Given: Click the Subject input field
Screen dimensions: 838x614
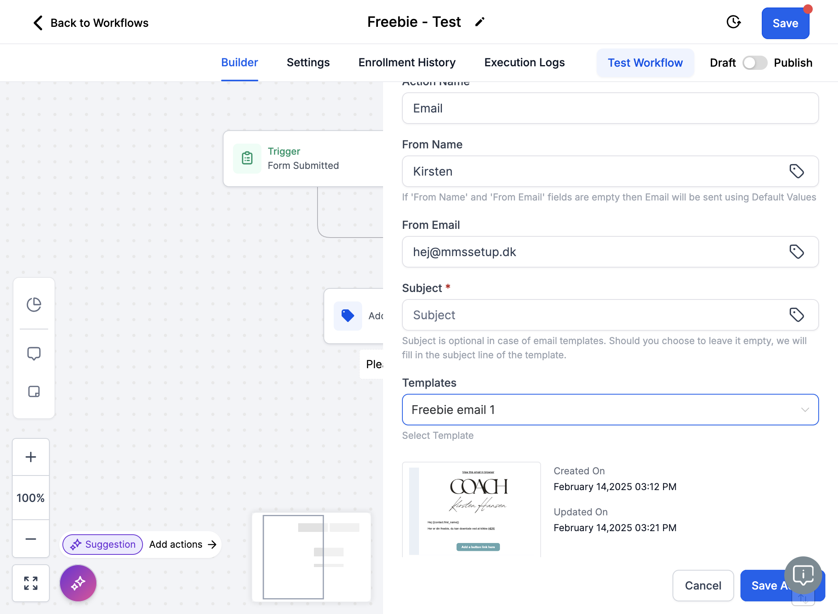Looking at the screenshot, I should [x=610, y=315].
